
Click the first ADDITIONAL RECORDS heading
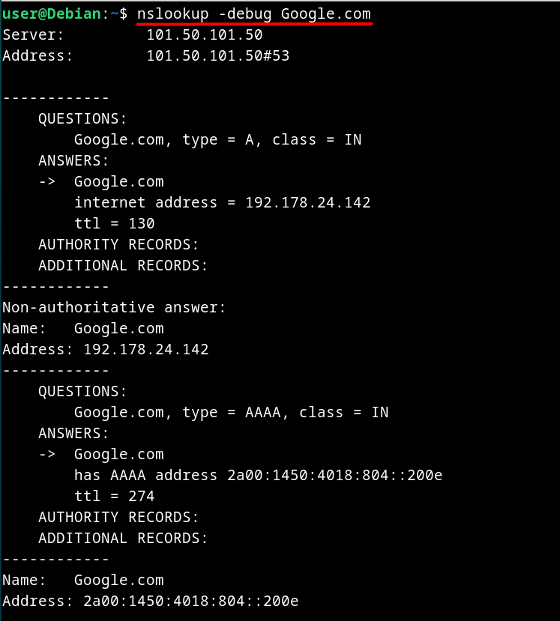click(x=123, y=266)
